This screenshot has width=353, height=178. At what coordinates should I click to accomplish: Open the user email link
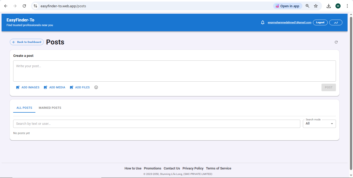tap(289, 22)
